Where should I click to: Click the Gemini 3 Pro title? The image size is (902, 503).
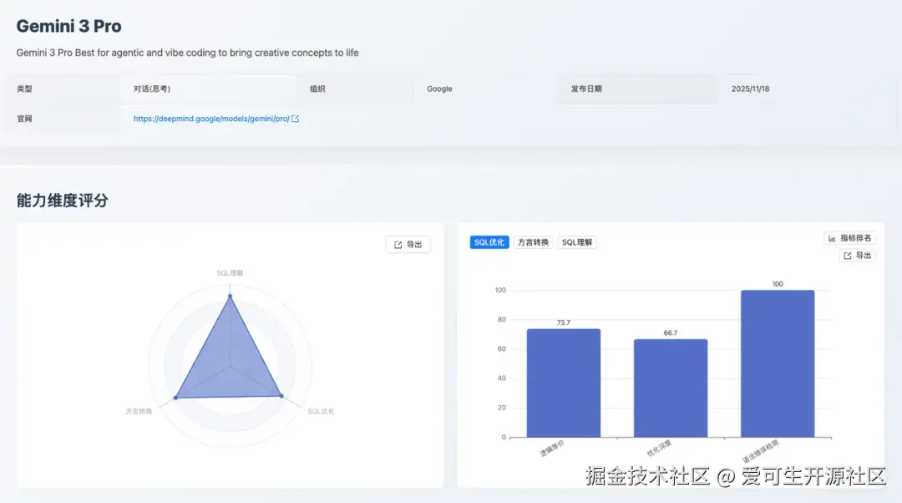tap(68, 26)
